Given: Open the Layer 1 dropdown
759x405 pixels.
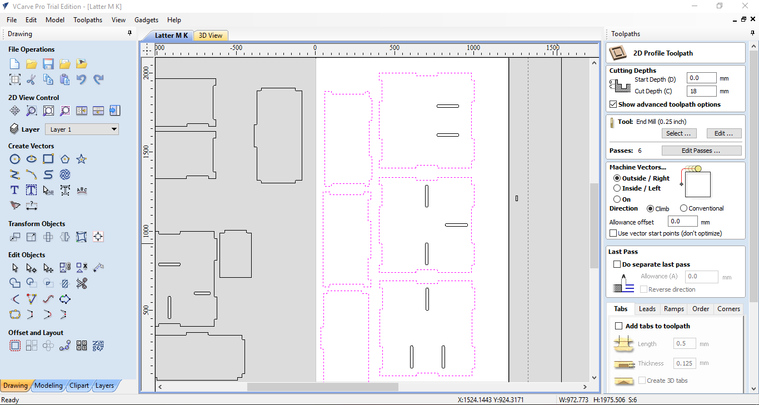Looking at the screenshot, I should click(82, 129).
